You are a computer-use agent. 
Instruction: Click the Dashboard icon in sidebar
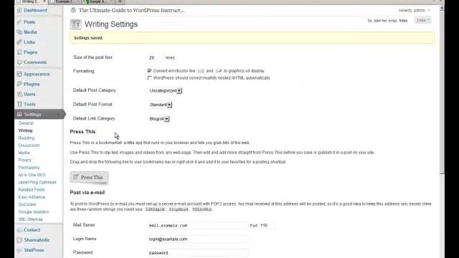[19, 10]
